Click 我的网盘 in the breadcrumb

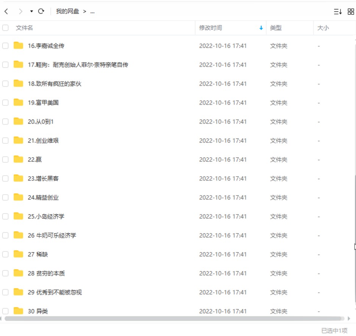click(x=67, y=11)
